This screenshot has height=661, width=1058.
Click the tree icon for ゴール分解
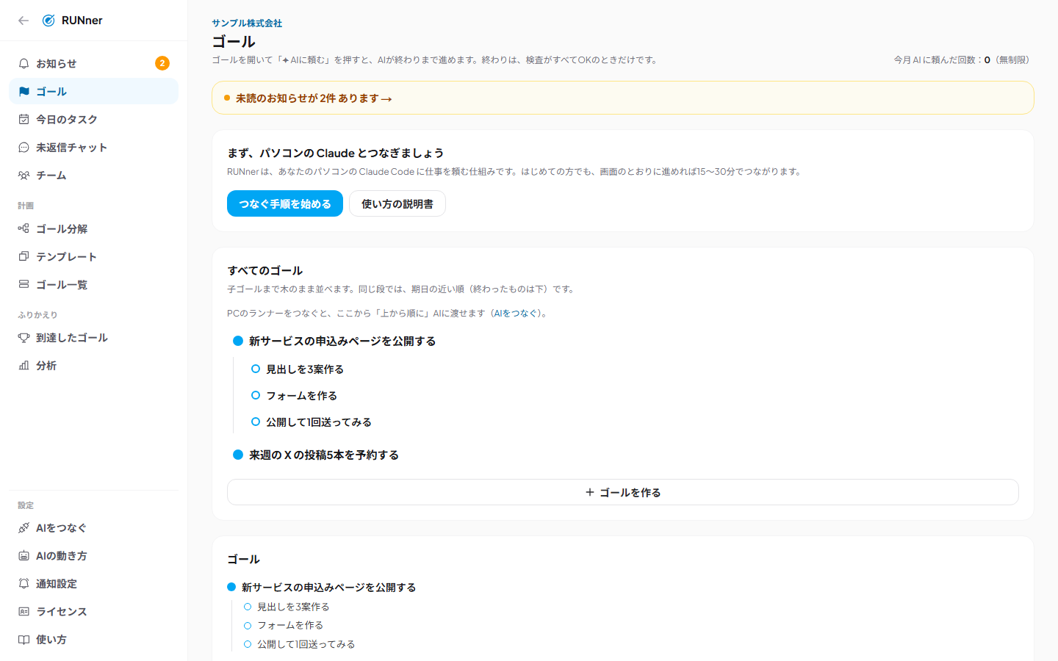24,228
